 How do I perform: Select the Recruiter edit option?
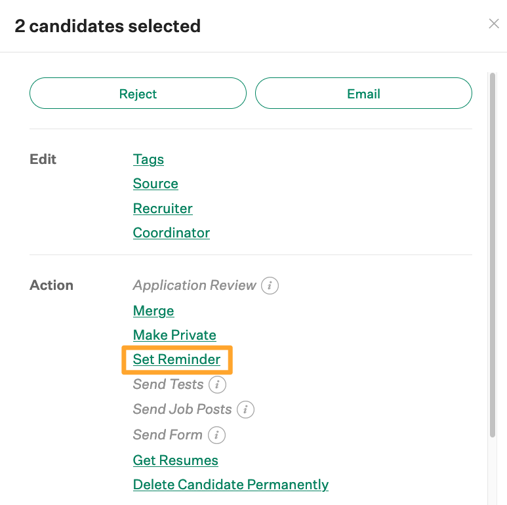click(163, 209)
